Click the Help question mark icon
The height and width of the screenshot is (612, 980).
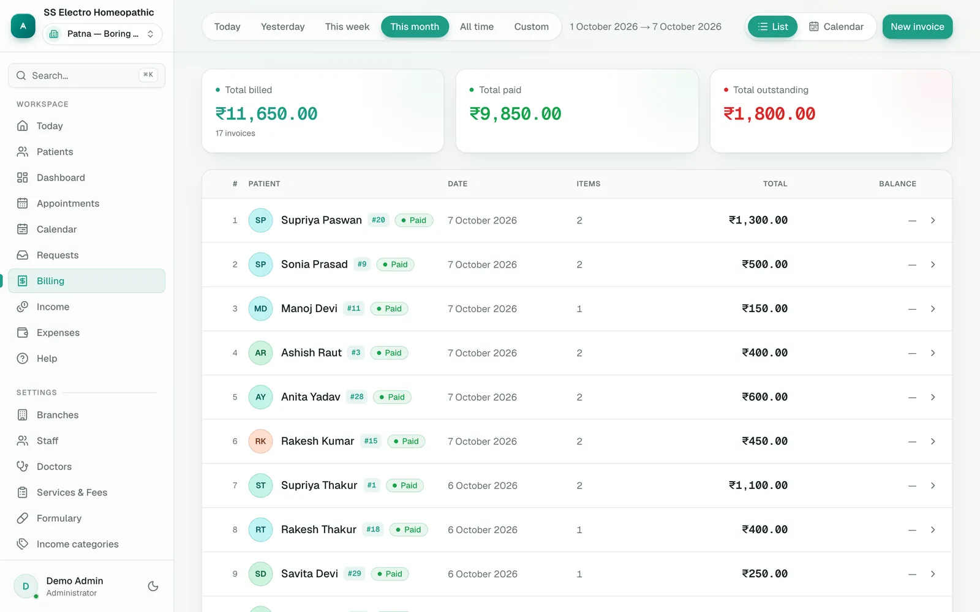(x=23, y=359)
